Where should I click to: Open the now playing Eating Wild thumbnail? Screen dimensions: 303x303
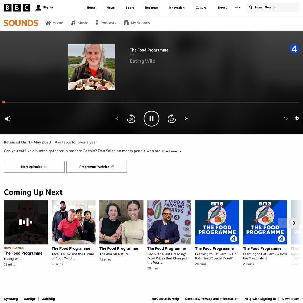(x=26, y=222)
